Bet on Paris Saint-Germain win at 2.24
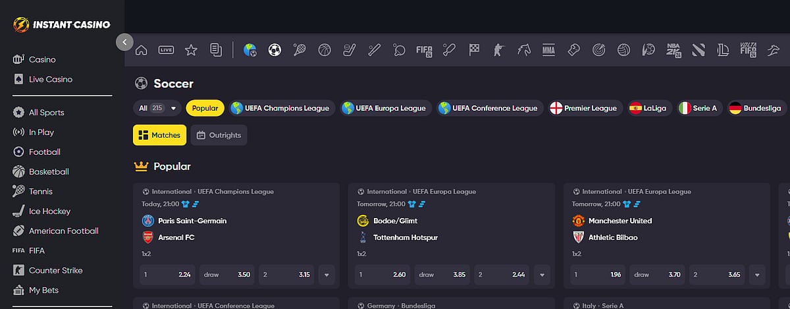 click(x=167, y=275)
